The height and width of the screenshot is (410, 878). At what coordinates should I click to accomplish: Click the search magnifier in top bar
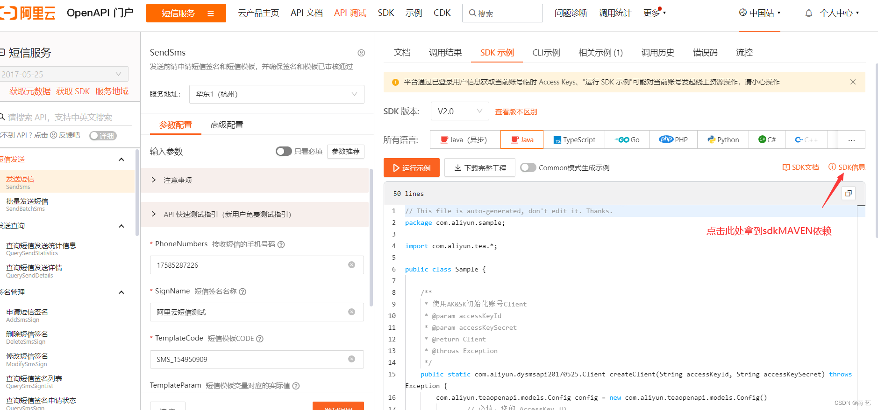tap(472, 13)
